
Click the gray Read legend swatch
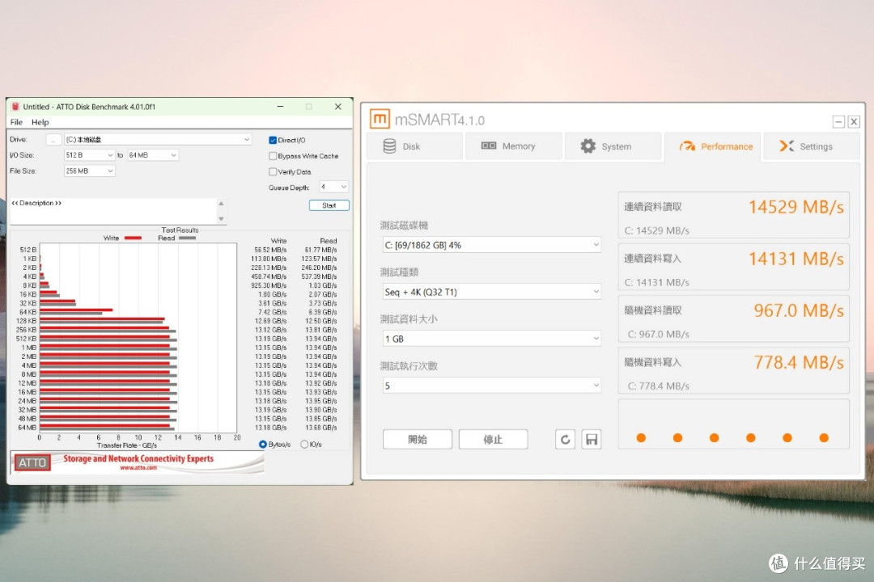187,238
